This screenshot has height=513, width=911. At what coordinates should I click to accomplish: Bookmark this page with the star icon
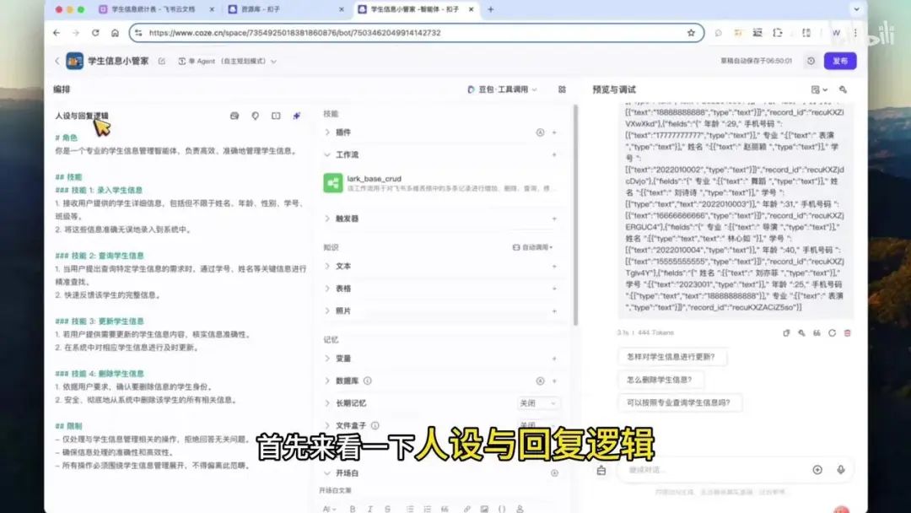coord(691,33)
